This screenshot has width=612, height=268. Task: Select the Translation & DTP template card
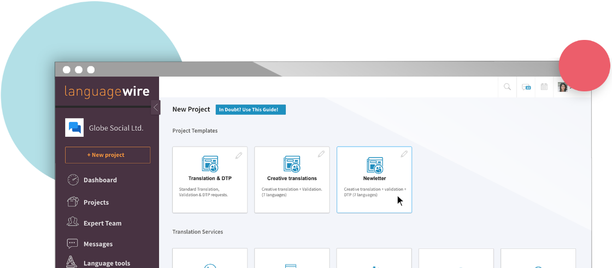pos(210,179)
